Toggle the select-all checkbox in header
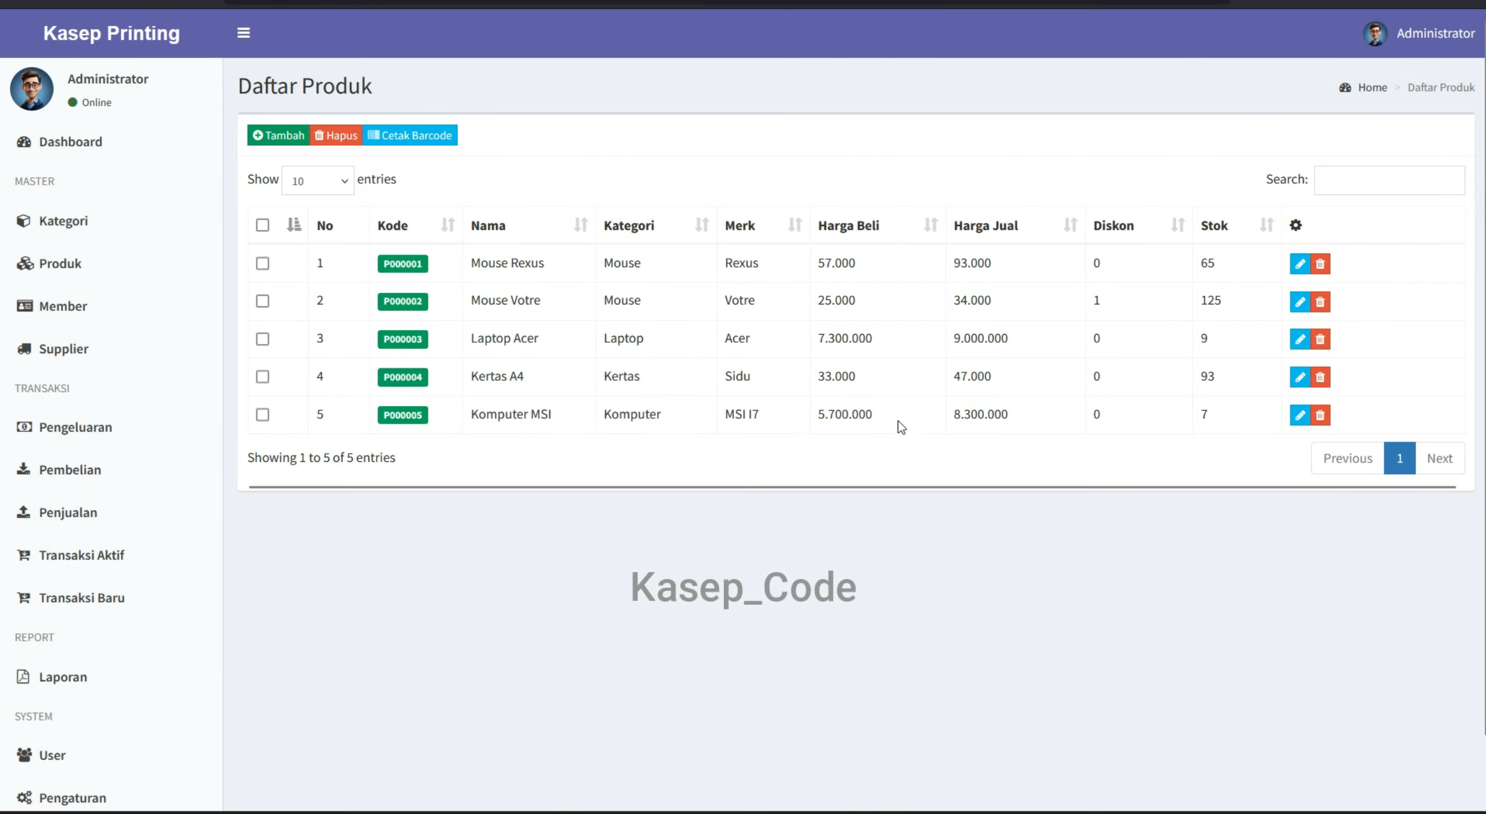Image resolution: width=1486 pixels, height=814 pixels. tap(263, 225)
